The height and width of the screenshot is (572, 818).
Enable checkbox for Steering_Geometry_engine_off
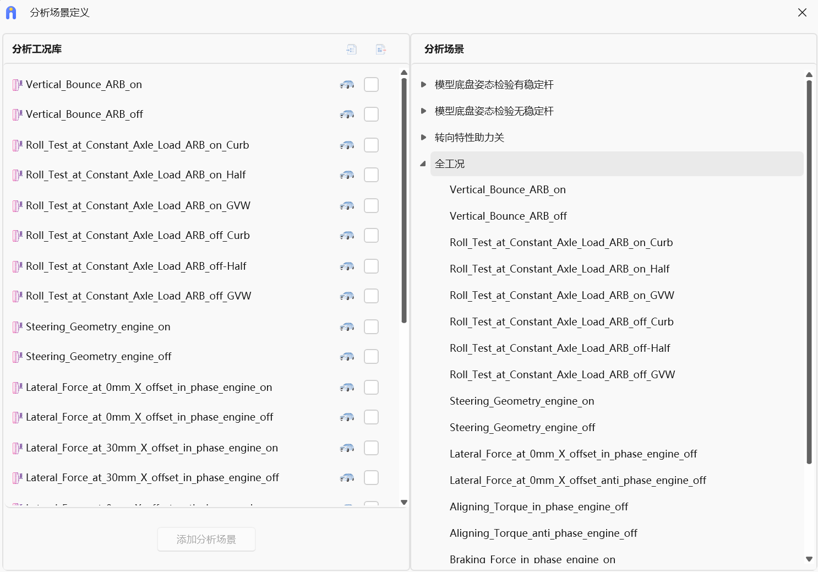(372, 357)
